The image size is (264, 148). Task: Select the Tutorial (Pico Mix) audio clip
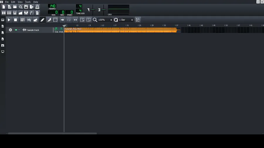click(122, 30)
